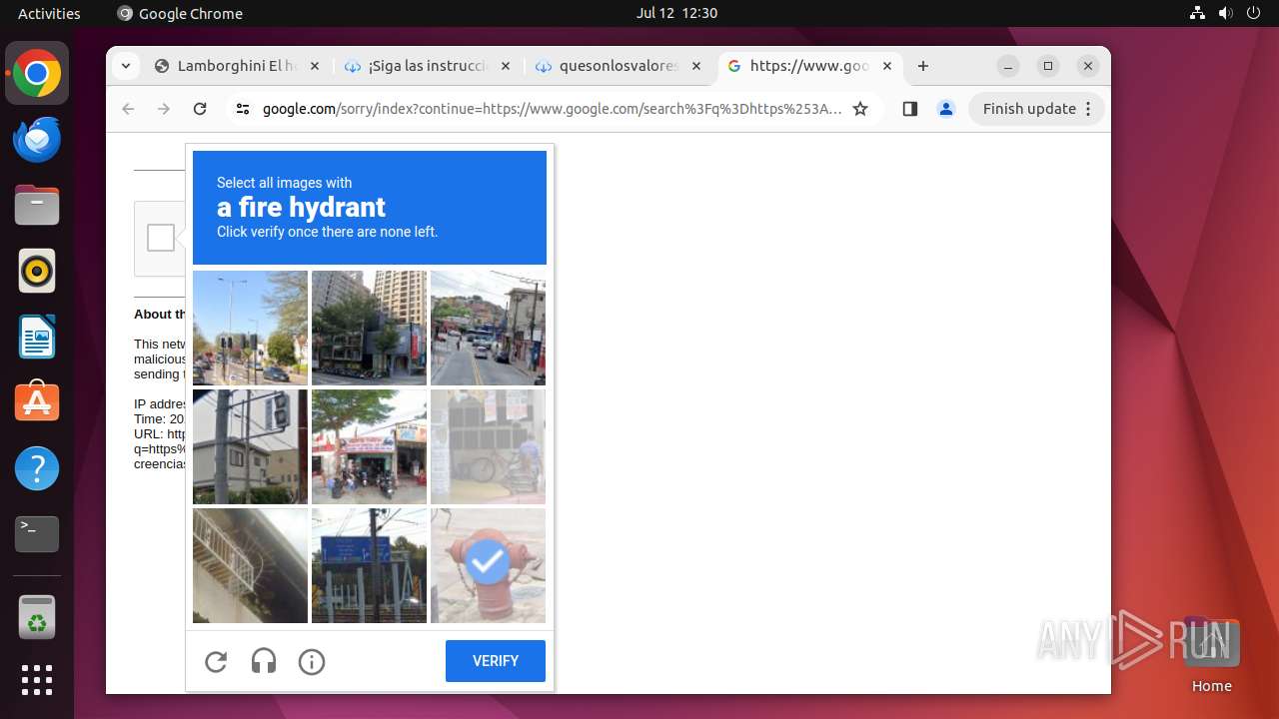Open tab search dropdown arrow
Screen dimensions: 1279x719
(125, 66)
